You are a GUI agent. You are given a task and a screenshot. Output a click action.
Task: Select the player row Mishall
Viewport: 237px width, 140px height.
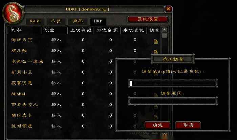coord(62,94)
